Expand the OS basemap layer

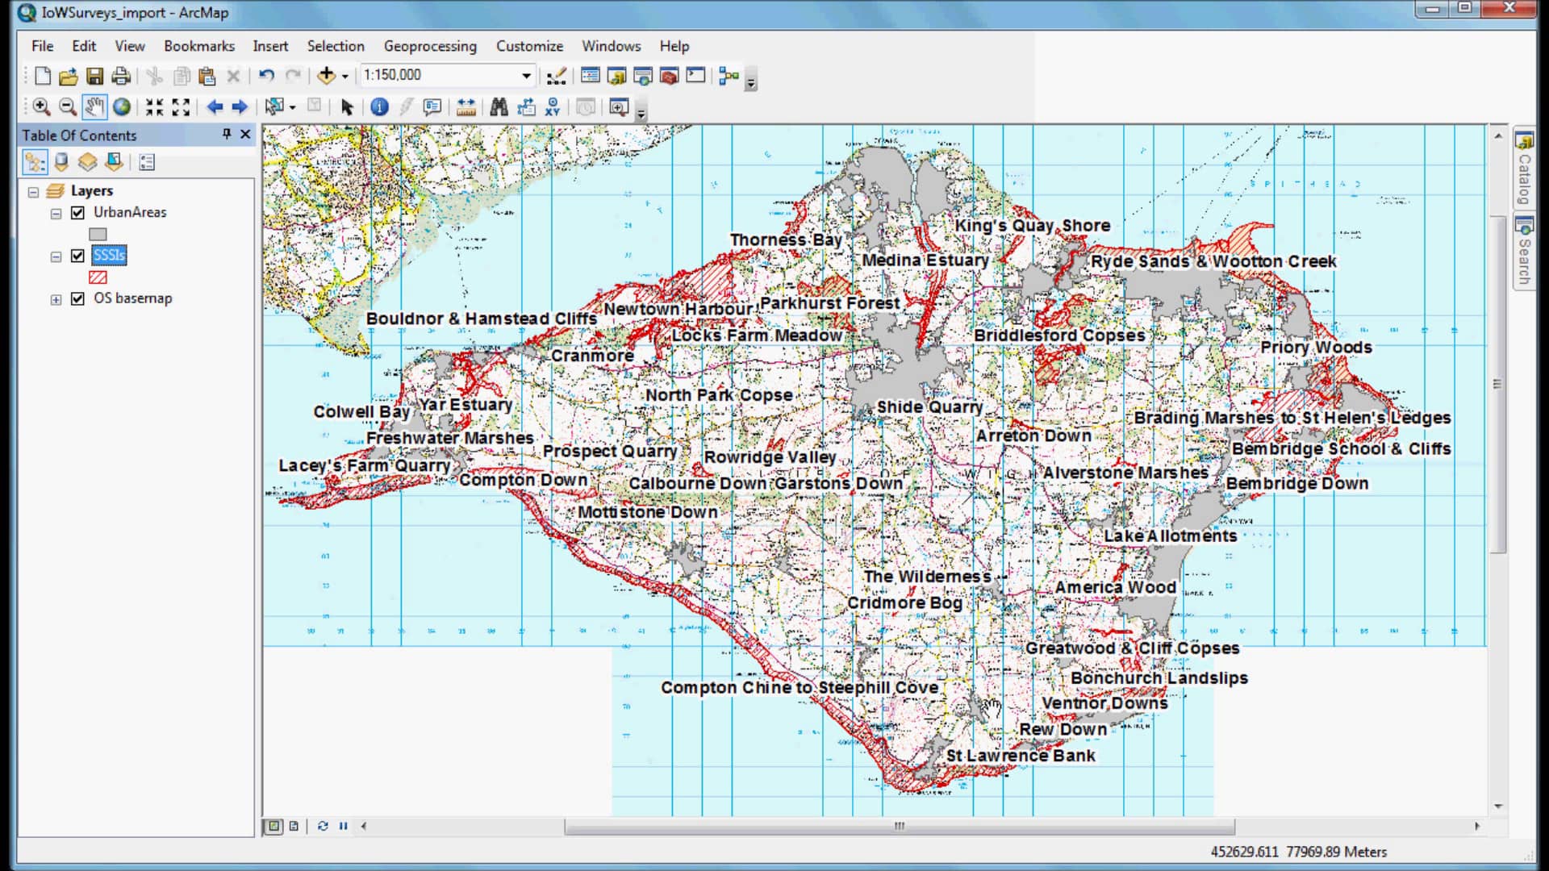click(x=56, y=299)
